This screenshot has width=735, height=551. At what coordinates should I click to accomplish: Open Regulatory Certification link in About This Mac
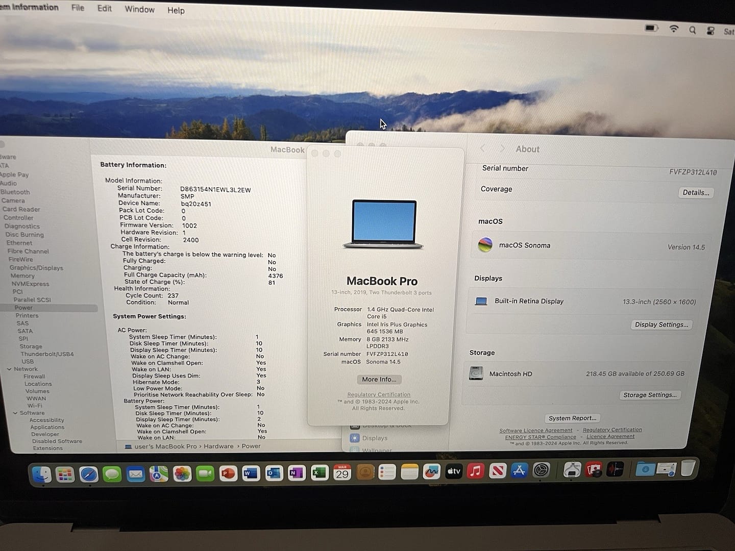coord(379,394)
